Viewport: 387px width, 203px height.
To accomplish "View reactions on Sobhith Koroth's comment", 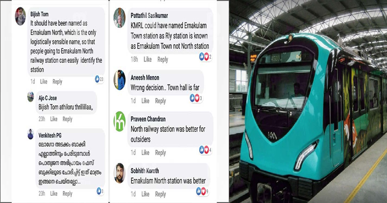I will tap(204, 191).
